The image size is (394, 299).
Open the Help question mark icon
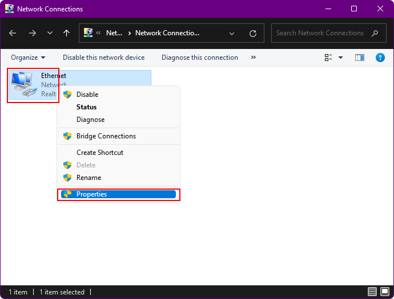[380, 58]
